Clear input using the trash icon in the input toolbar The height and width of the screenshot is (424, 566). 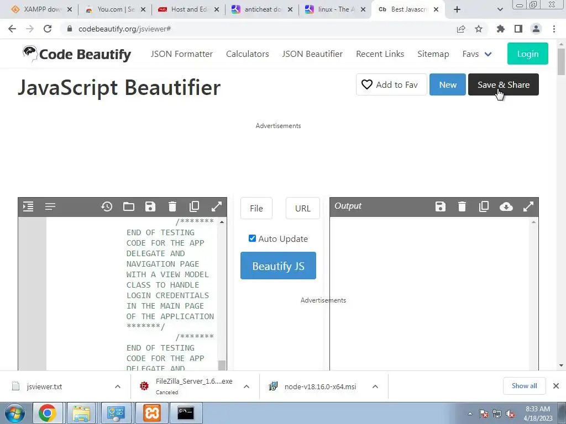[172, 206]
